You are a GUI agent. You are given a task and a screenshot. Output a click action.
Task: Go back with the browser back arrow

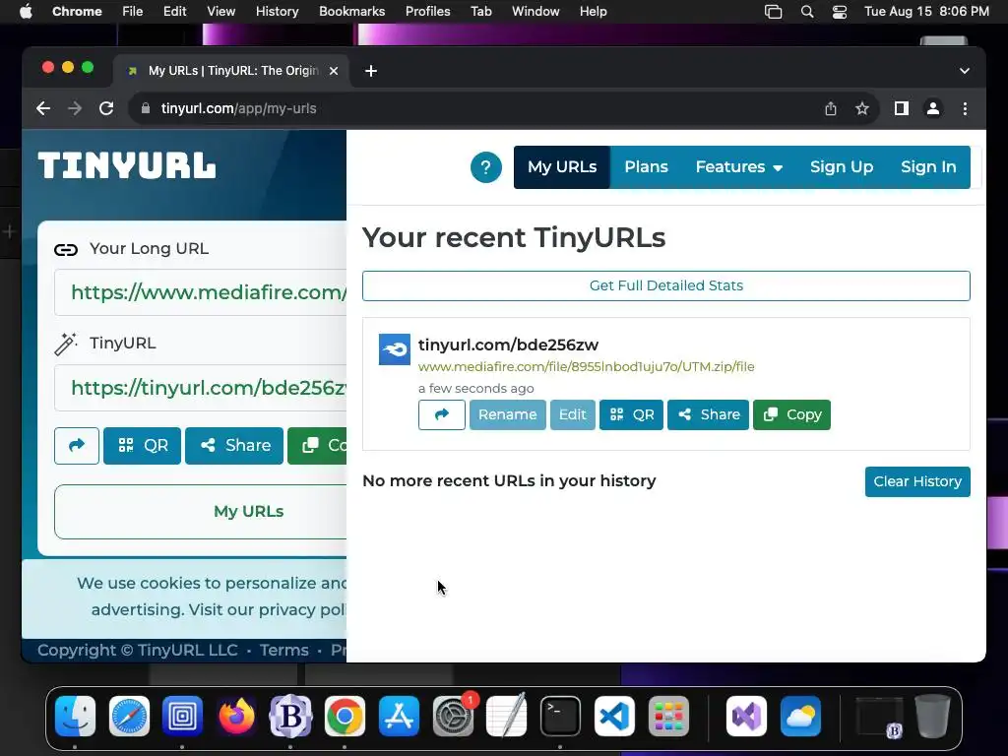[x=43, y=108]
